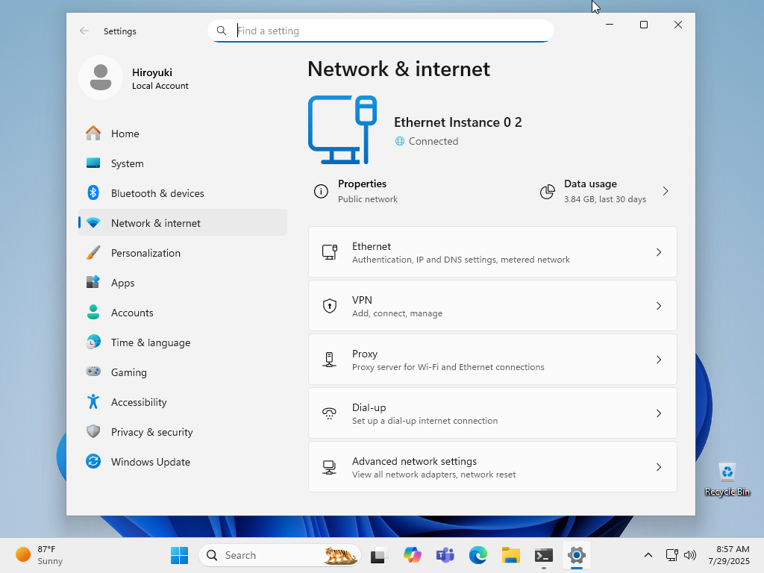Screen dimensions: 764x573
Task: Open Terminal from the taskbar
Action: [543, 555]
